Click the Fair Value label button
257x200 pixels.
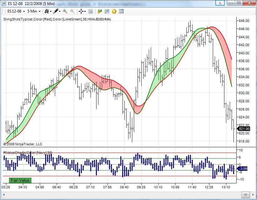click(x=20, y=180)
